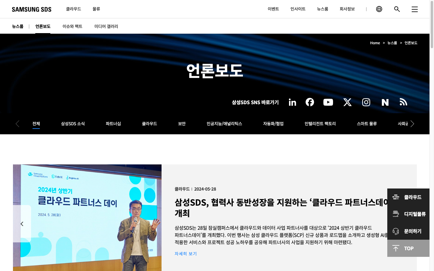Select the 인텔리전트 팩토리 category tab

(x=320, y=124)
